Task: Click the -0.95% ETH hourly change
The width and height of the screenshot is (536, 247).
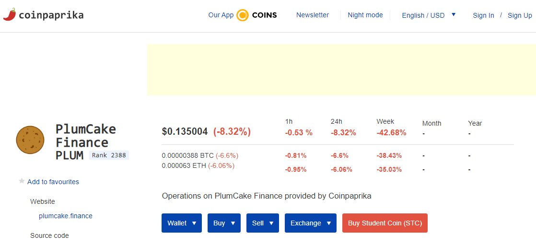Action: pyautogui.click(x=296, y=169)
